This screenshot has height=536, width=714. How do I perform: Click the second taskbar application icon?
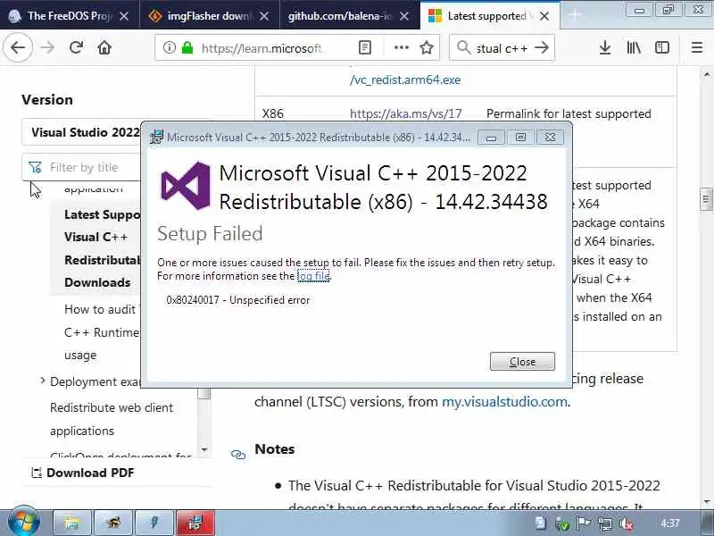pyautogui.click(x=113, y=523)
